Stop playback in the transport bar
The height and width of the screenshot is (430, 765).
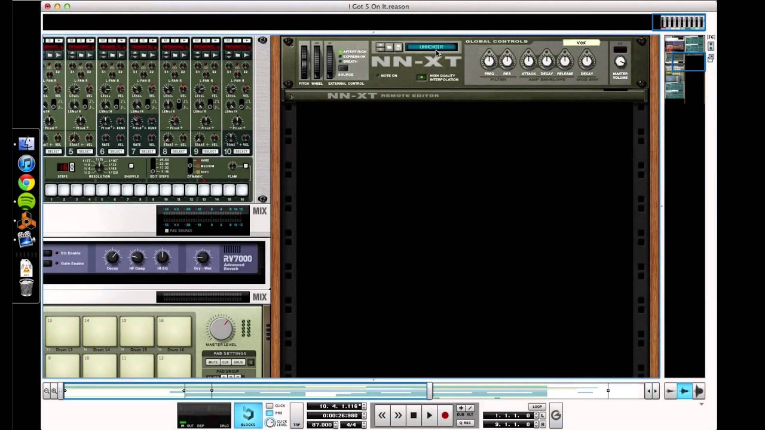(x=414, y=416)
